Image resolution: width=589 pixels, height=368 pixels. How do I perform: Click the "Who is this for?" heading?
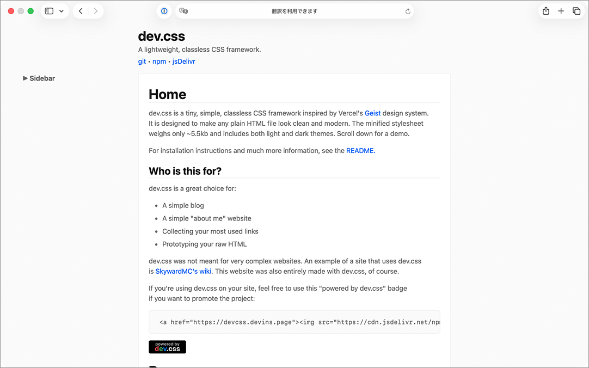(x=185, y=171)
